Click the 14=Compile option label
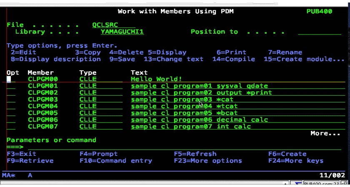 [x=233, y=59]
